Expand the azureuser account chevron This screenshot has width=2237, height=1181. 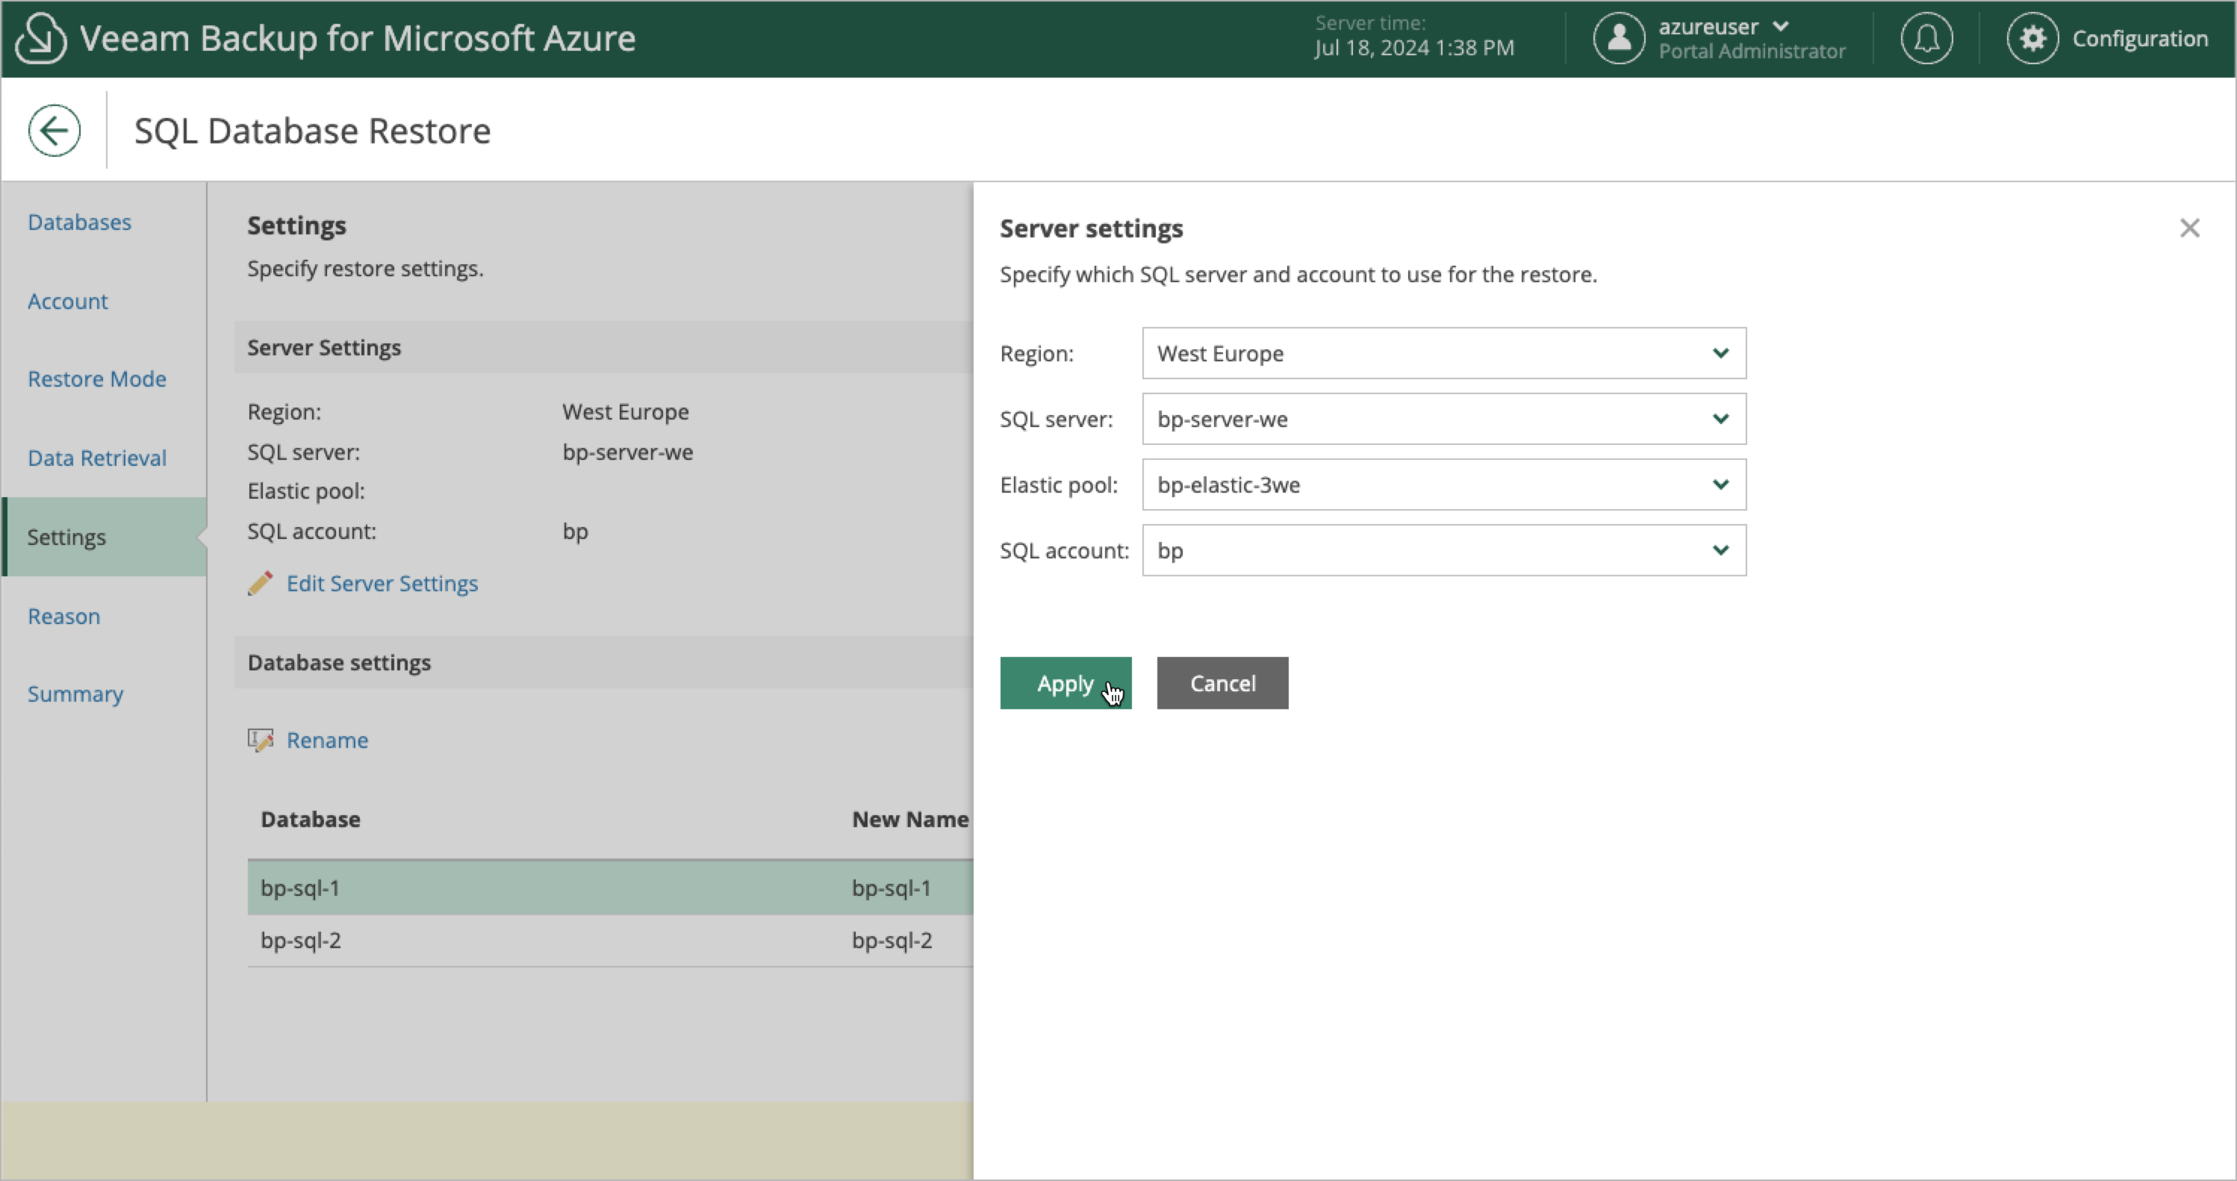[1780, 26]
